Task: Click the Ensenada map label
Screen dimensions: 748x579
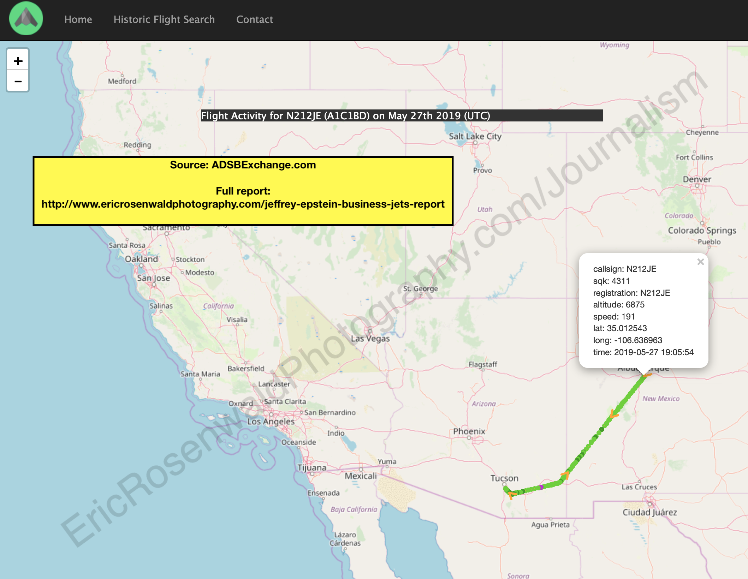Action: pyautogui.click(x=323, y=493)
